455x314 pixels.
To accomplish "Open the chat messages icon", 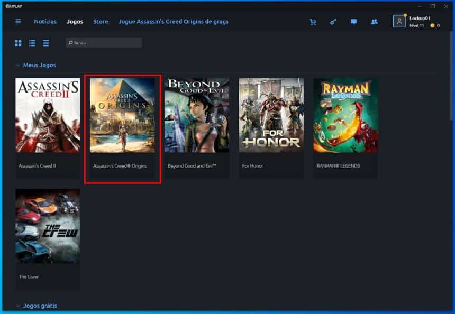I will 354,22.
